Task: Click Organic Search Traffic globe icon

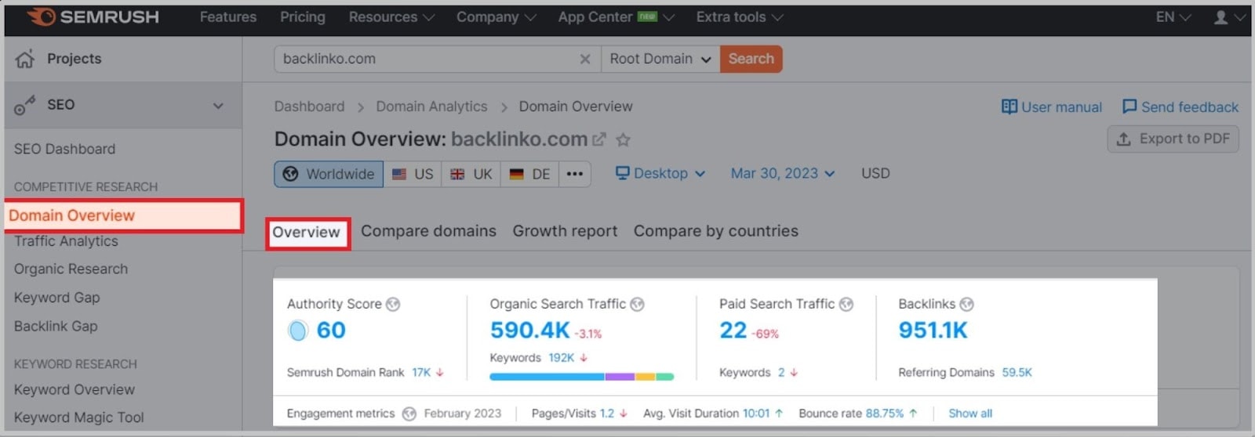Action: point(638,304)
